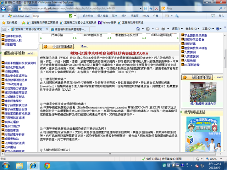Click the green search button in Windows Live toolbar
The width and height of the screenshot is (227, 170).
(71, 16)
